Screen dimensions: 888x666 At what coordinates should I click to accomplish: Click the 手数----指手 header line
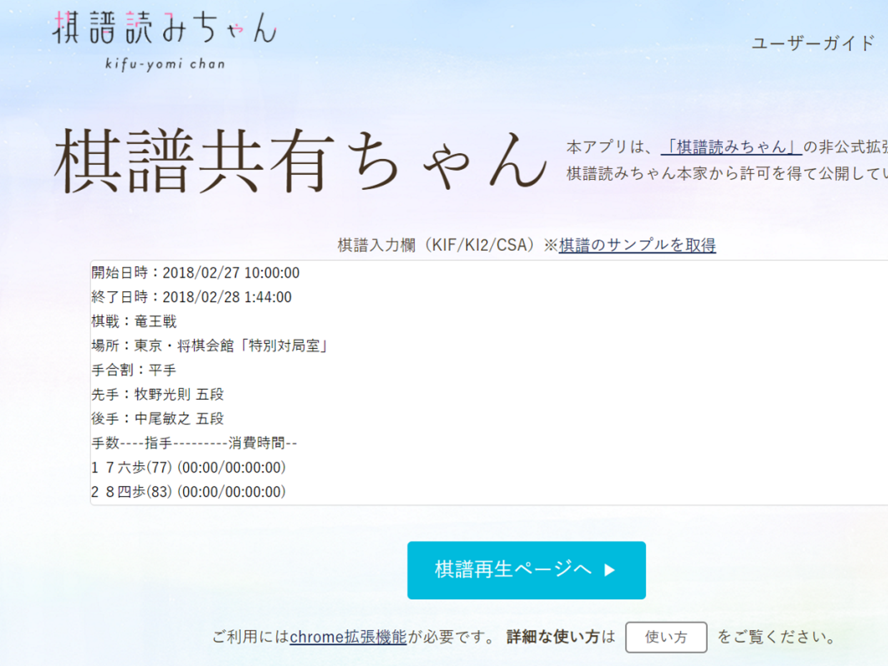(194, 443)
